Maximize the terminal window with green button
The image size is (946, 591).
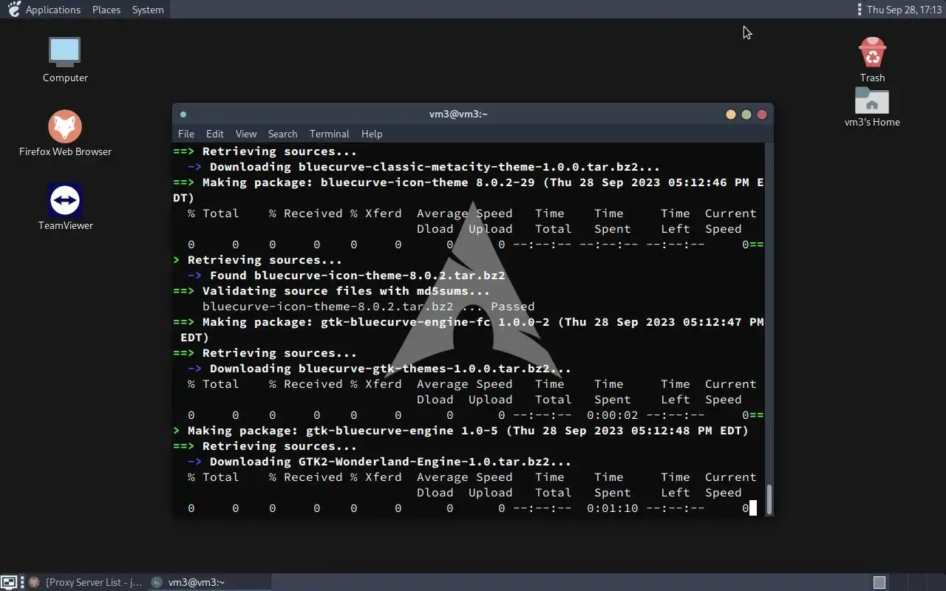(x=746, y=115)
